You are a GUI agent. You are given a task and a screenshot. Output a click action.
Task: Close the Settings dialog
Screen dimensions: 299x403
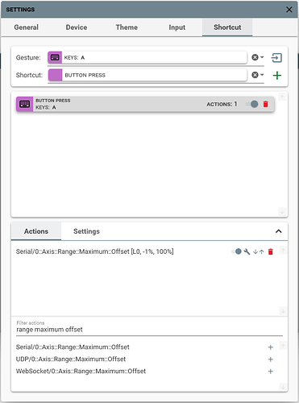tap(289, 10)
